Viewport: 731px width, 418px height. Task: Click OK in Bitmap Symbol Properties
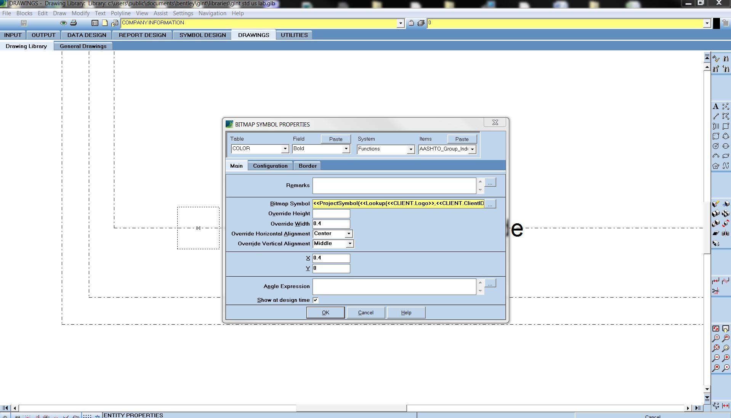click(325, 312)
